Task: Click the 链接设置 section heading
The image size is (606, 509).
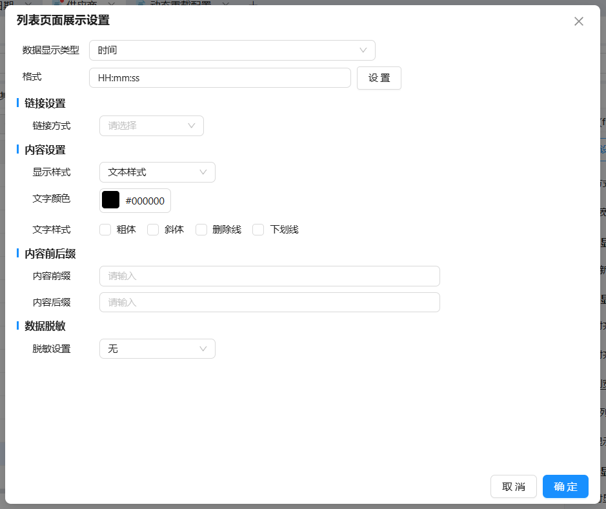Action: pyautogui.click(x=45, y=103)
